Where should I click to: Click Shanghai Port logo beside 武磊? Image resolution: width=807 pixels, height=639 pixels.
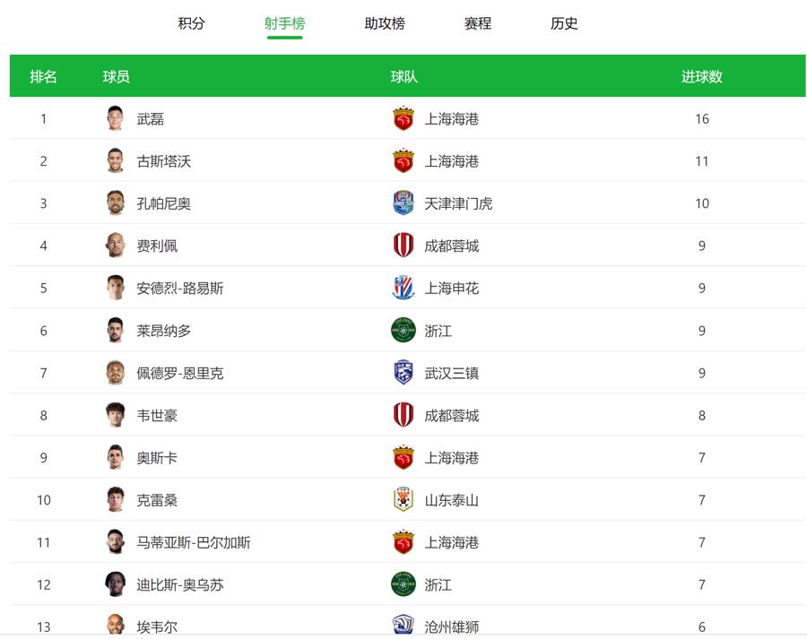point(403,118)
